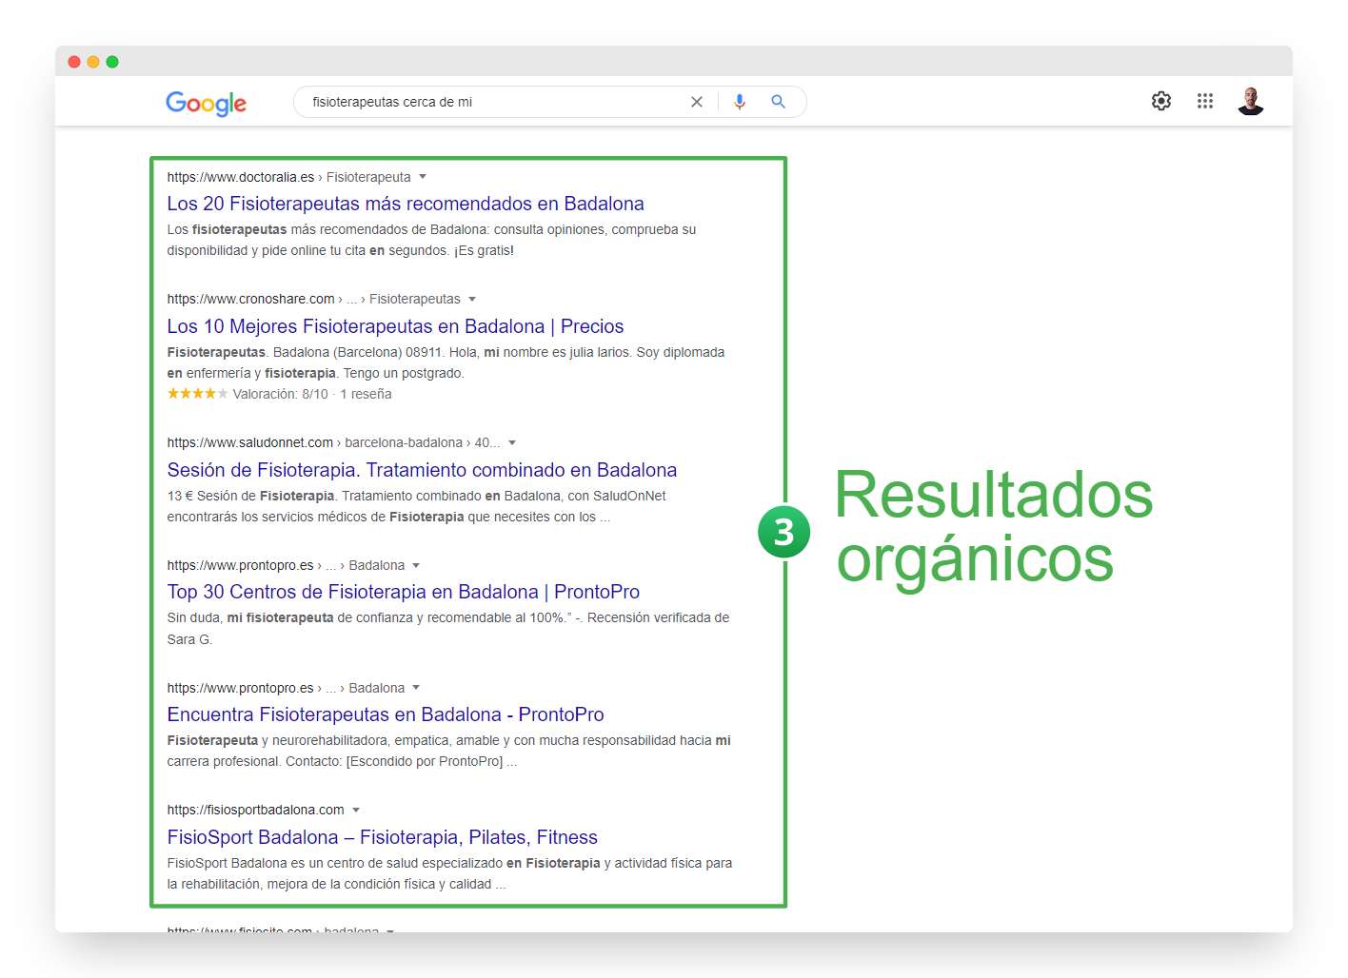Screen dimensions: 1348x978
Task: Open FisioSport Badalona – Fisioterapia, Pilates, Fitness
Action: [x=382, y=837]
